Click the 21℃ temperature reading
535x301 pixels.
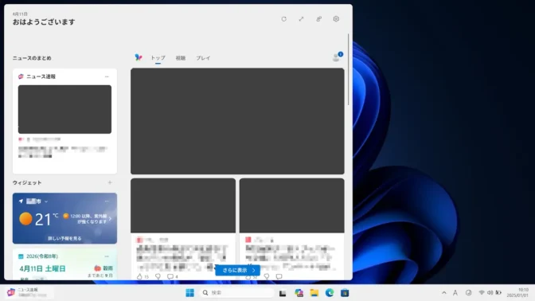pyautogui.click(x=46, y=220)
